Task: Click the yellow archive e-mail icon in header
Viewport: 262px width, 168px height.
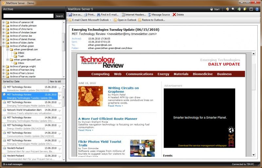Action: point(227,9)
